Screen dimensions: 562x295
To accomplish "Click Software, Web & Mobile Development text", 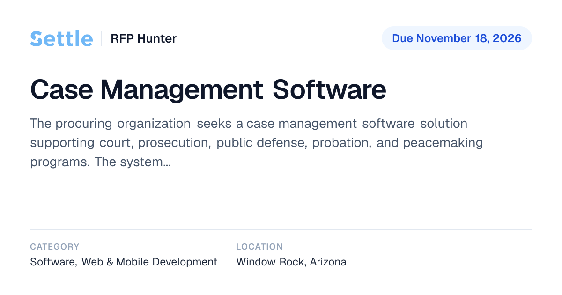I will [124, 262].
